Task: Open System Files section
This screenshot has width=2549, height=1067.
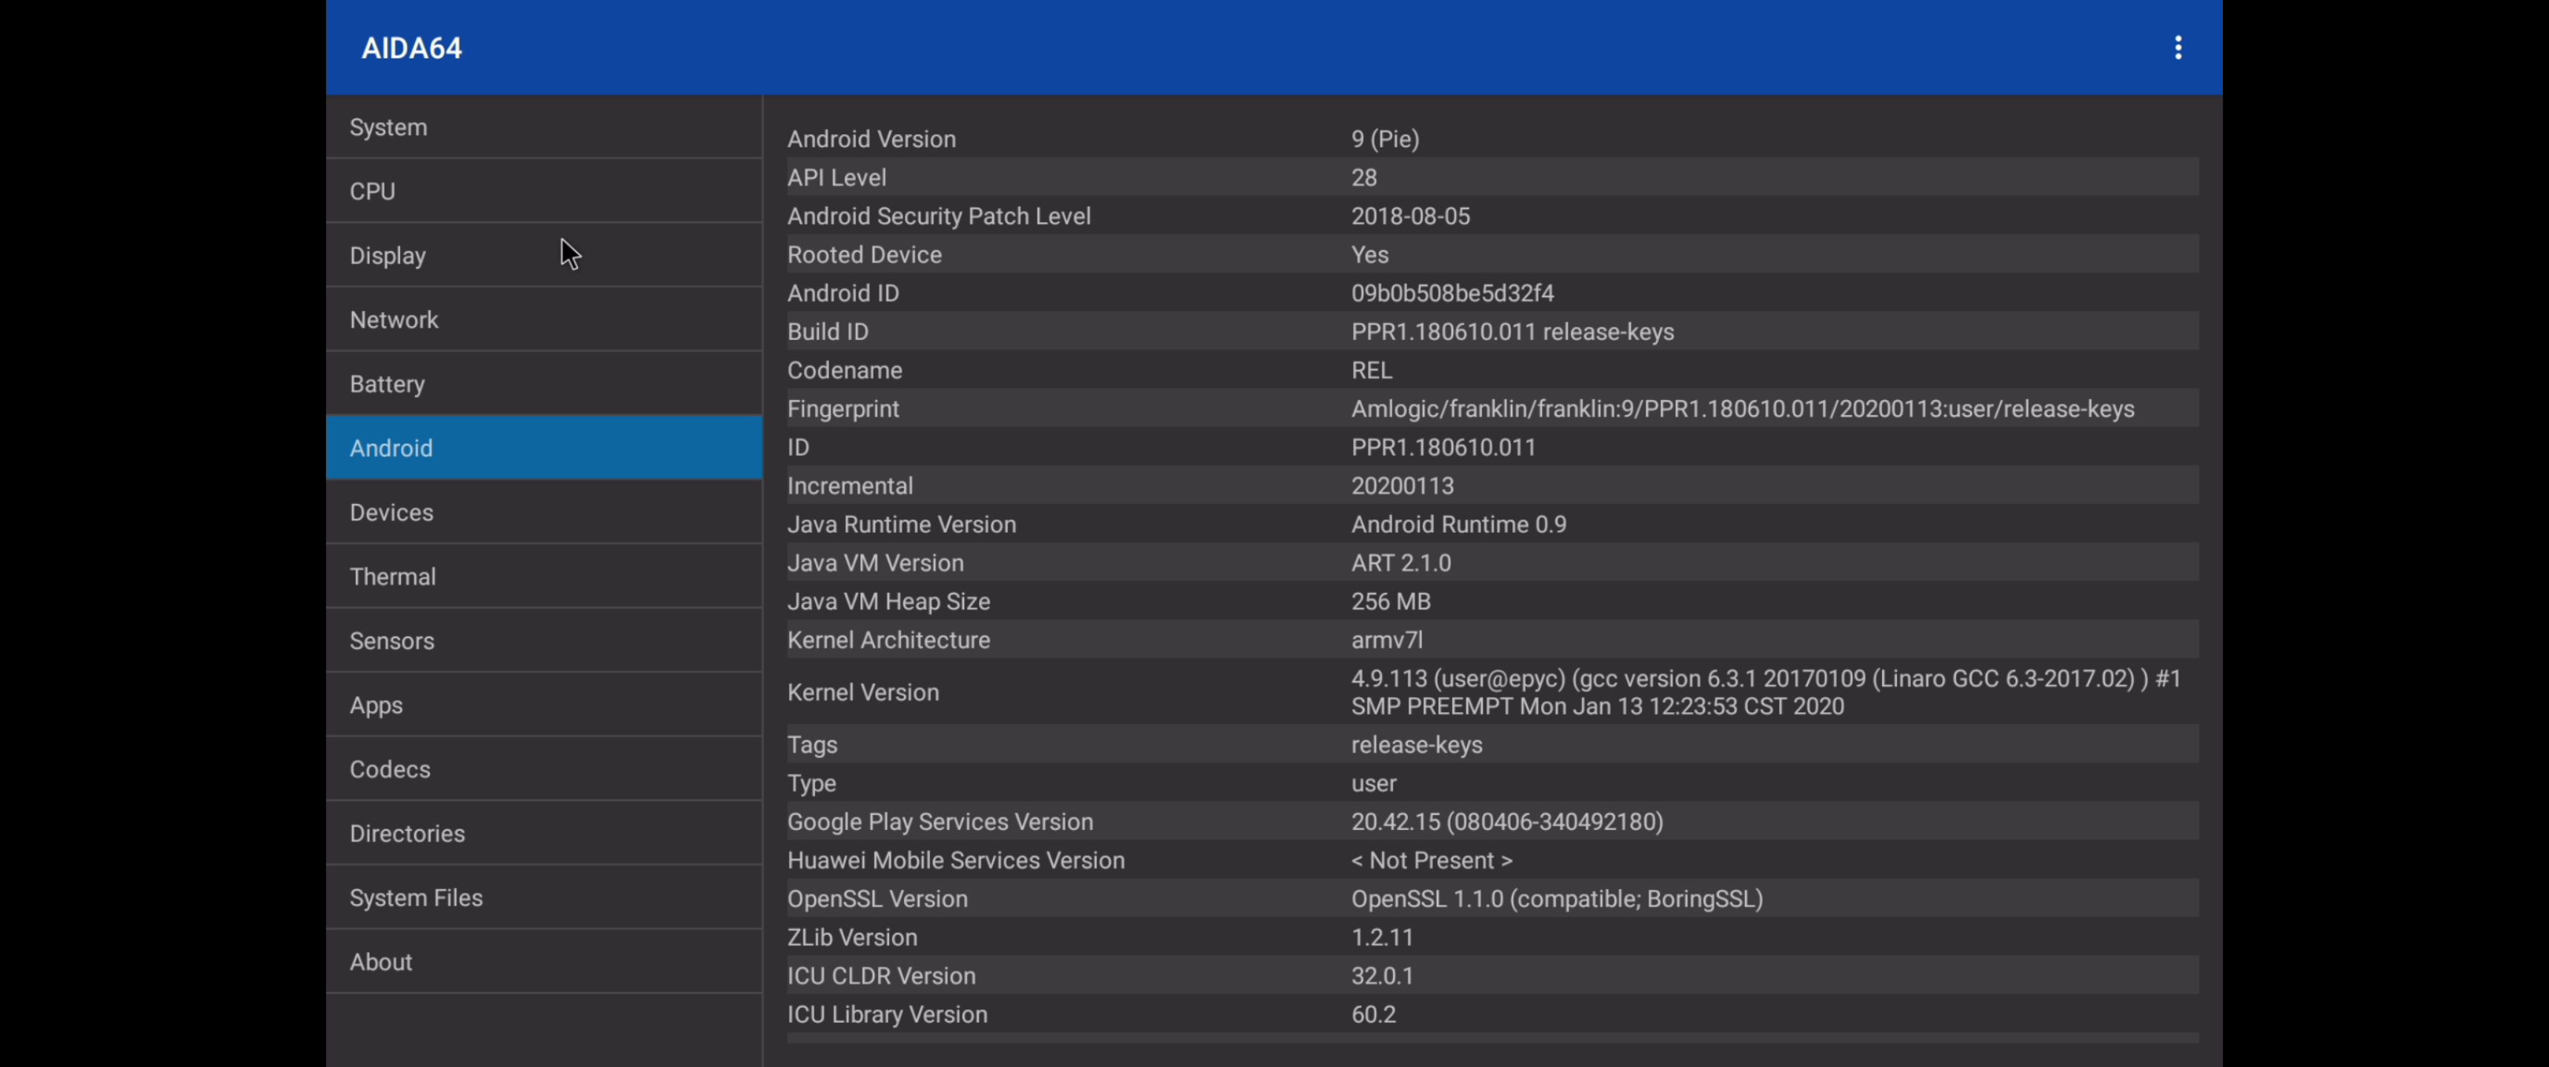Action: (x=543, y=898)
